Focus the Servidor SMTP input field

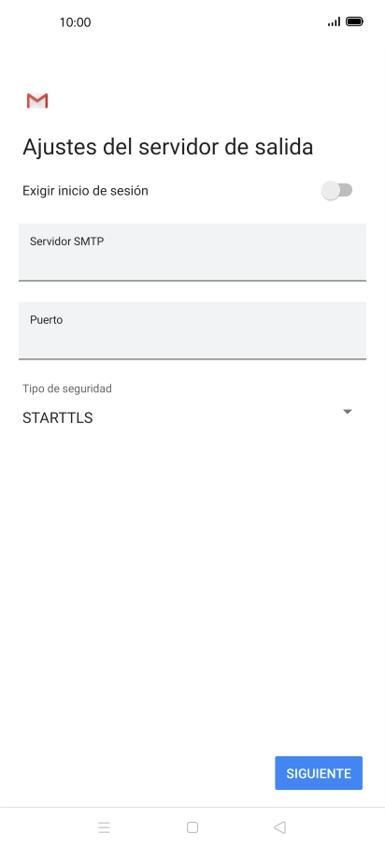click(x=192, y=252)
